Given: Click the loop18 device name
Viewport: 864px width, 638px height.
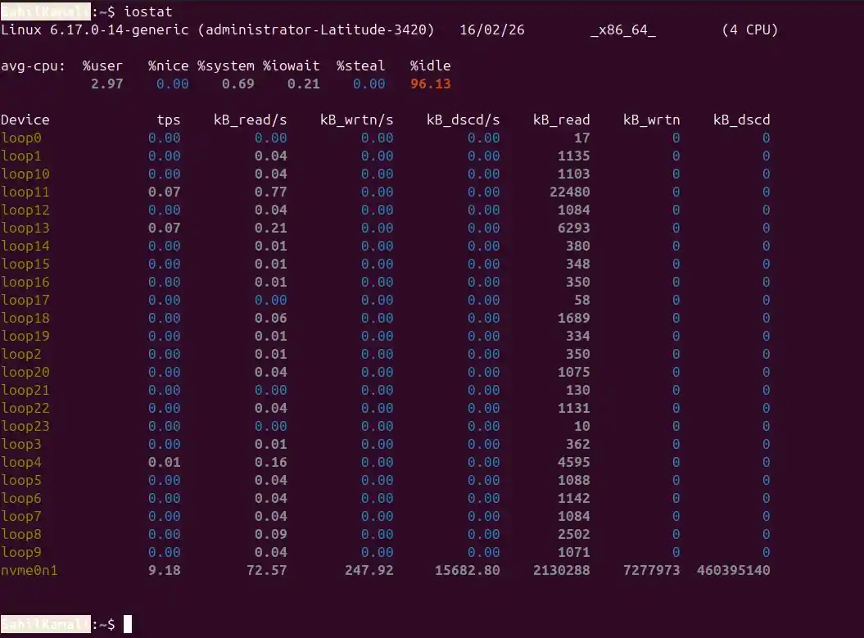Looking at the screenshot, I should tap(25, 319).
